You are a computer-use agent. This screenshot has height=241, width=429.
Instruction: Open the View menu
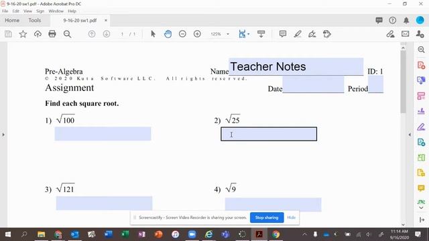coord(27,11)
